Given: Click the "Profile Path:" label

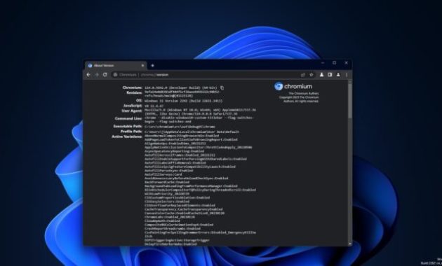Looking at the screenshot, I should 131,132.
